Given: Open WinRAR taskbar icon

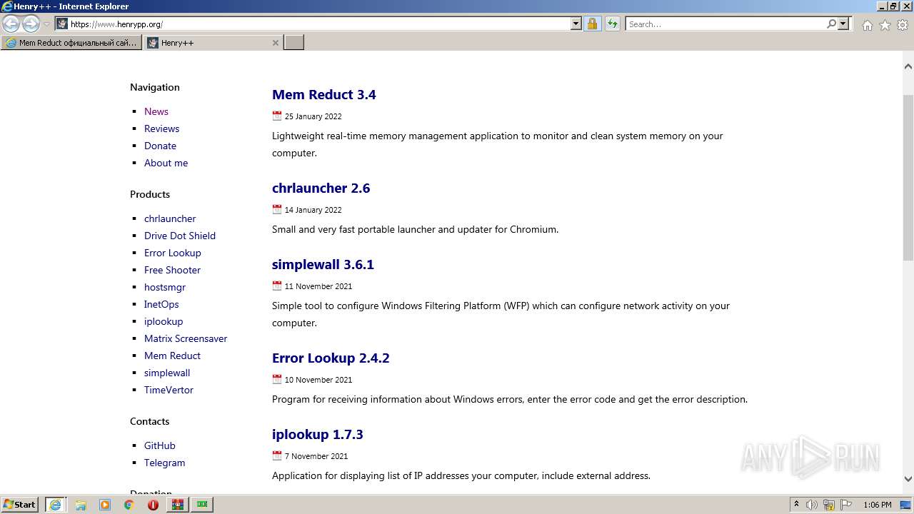Looking at the screenshot, I should (x=178, y=505).
